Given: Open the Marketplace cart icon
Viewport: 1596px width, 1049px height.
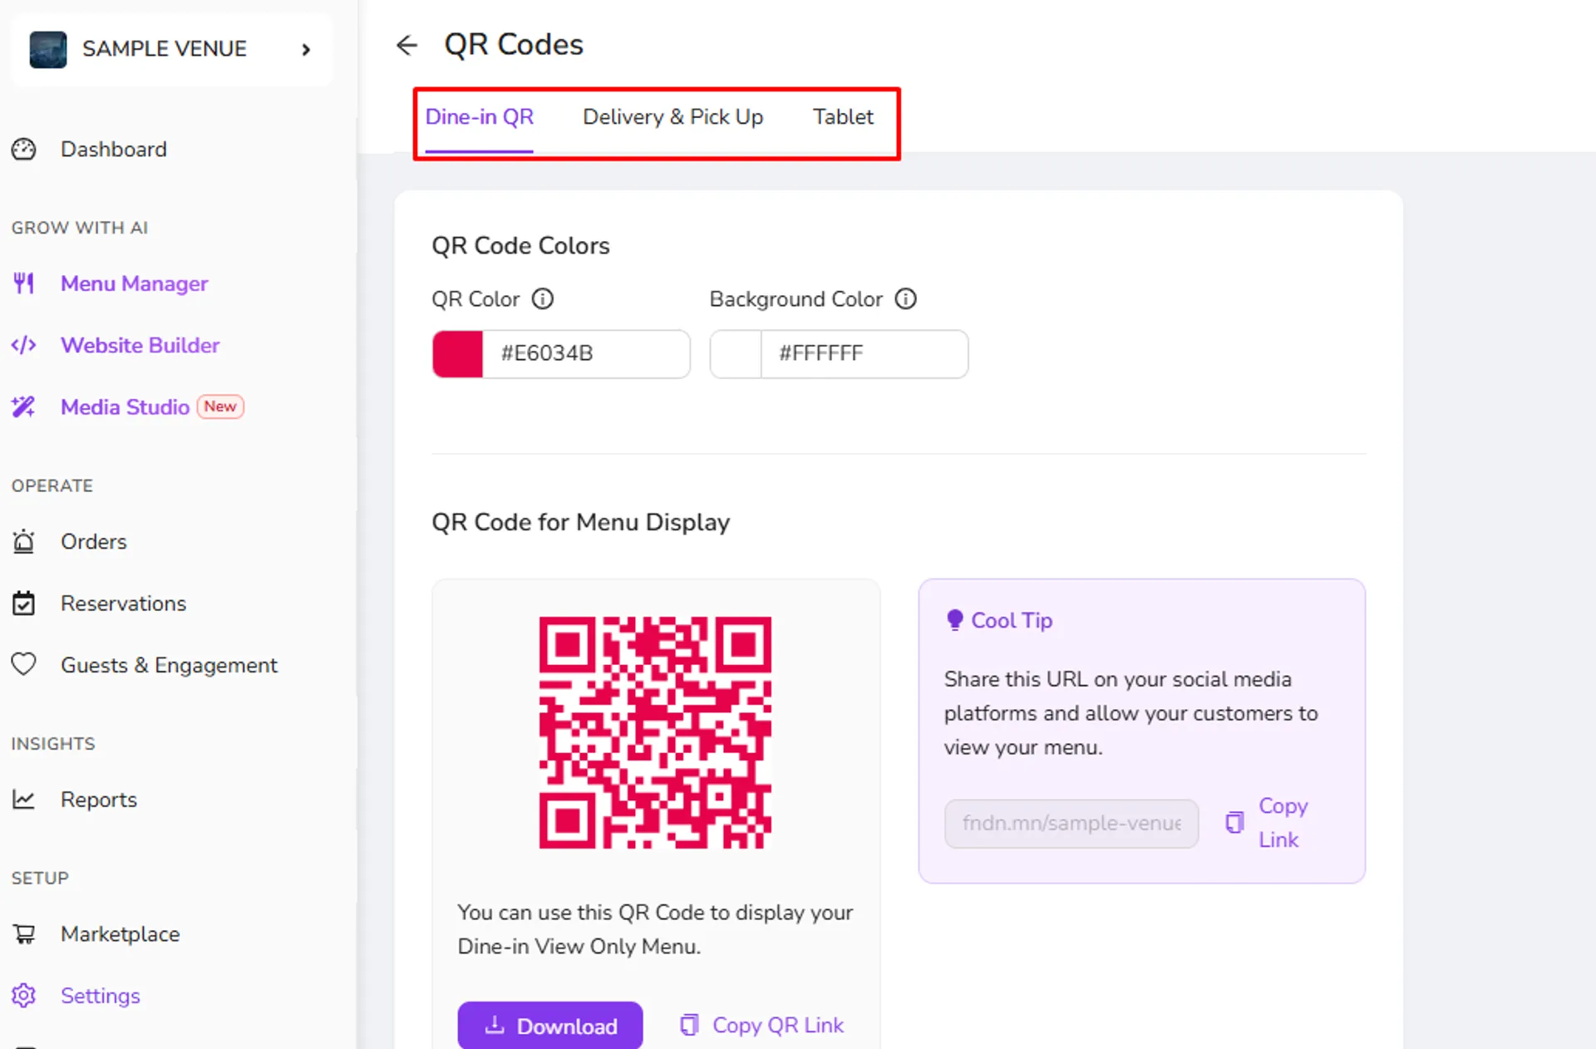Looking at the screenshot, I should tap(24, 934).
